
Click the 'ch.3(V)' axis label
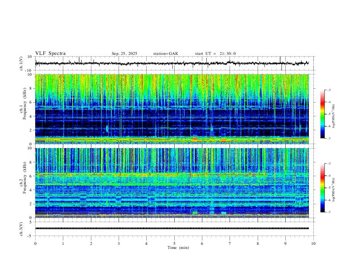tap(21, 229)
